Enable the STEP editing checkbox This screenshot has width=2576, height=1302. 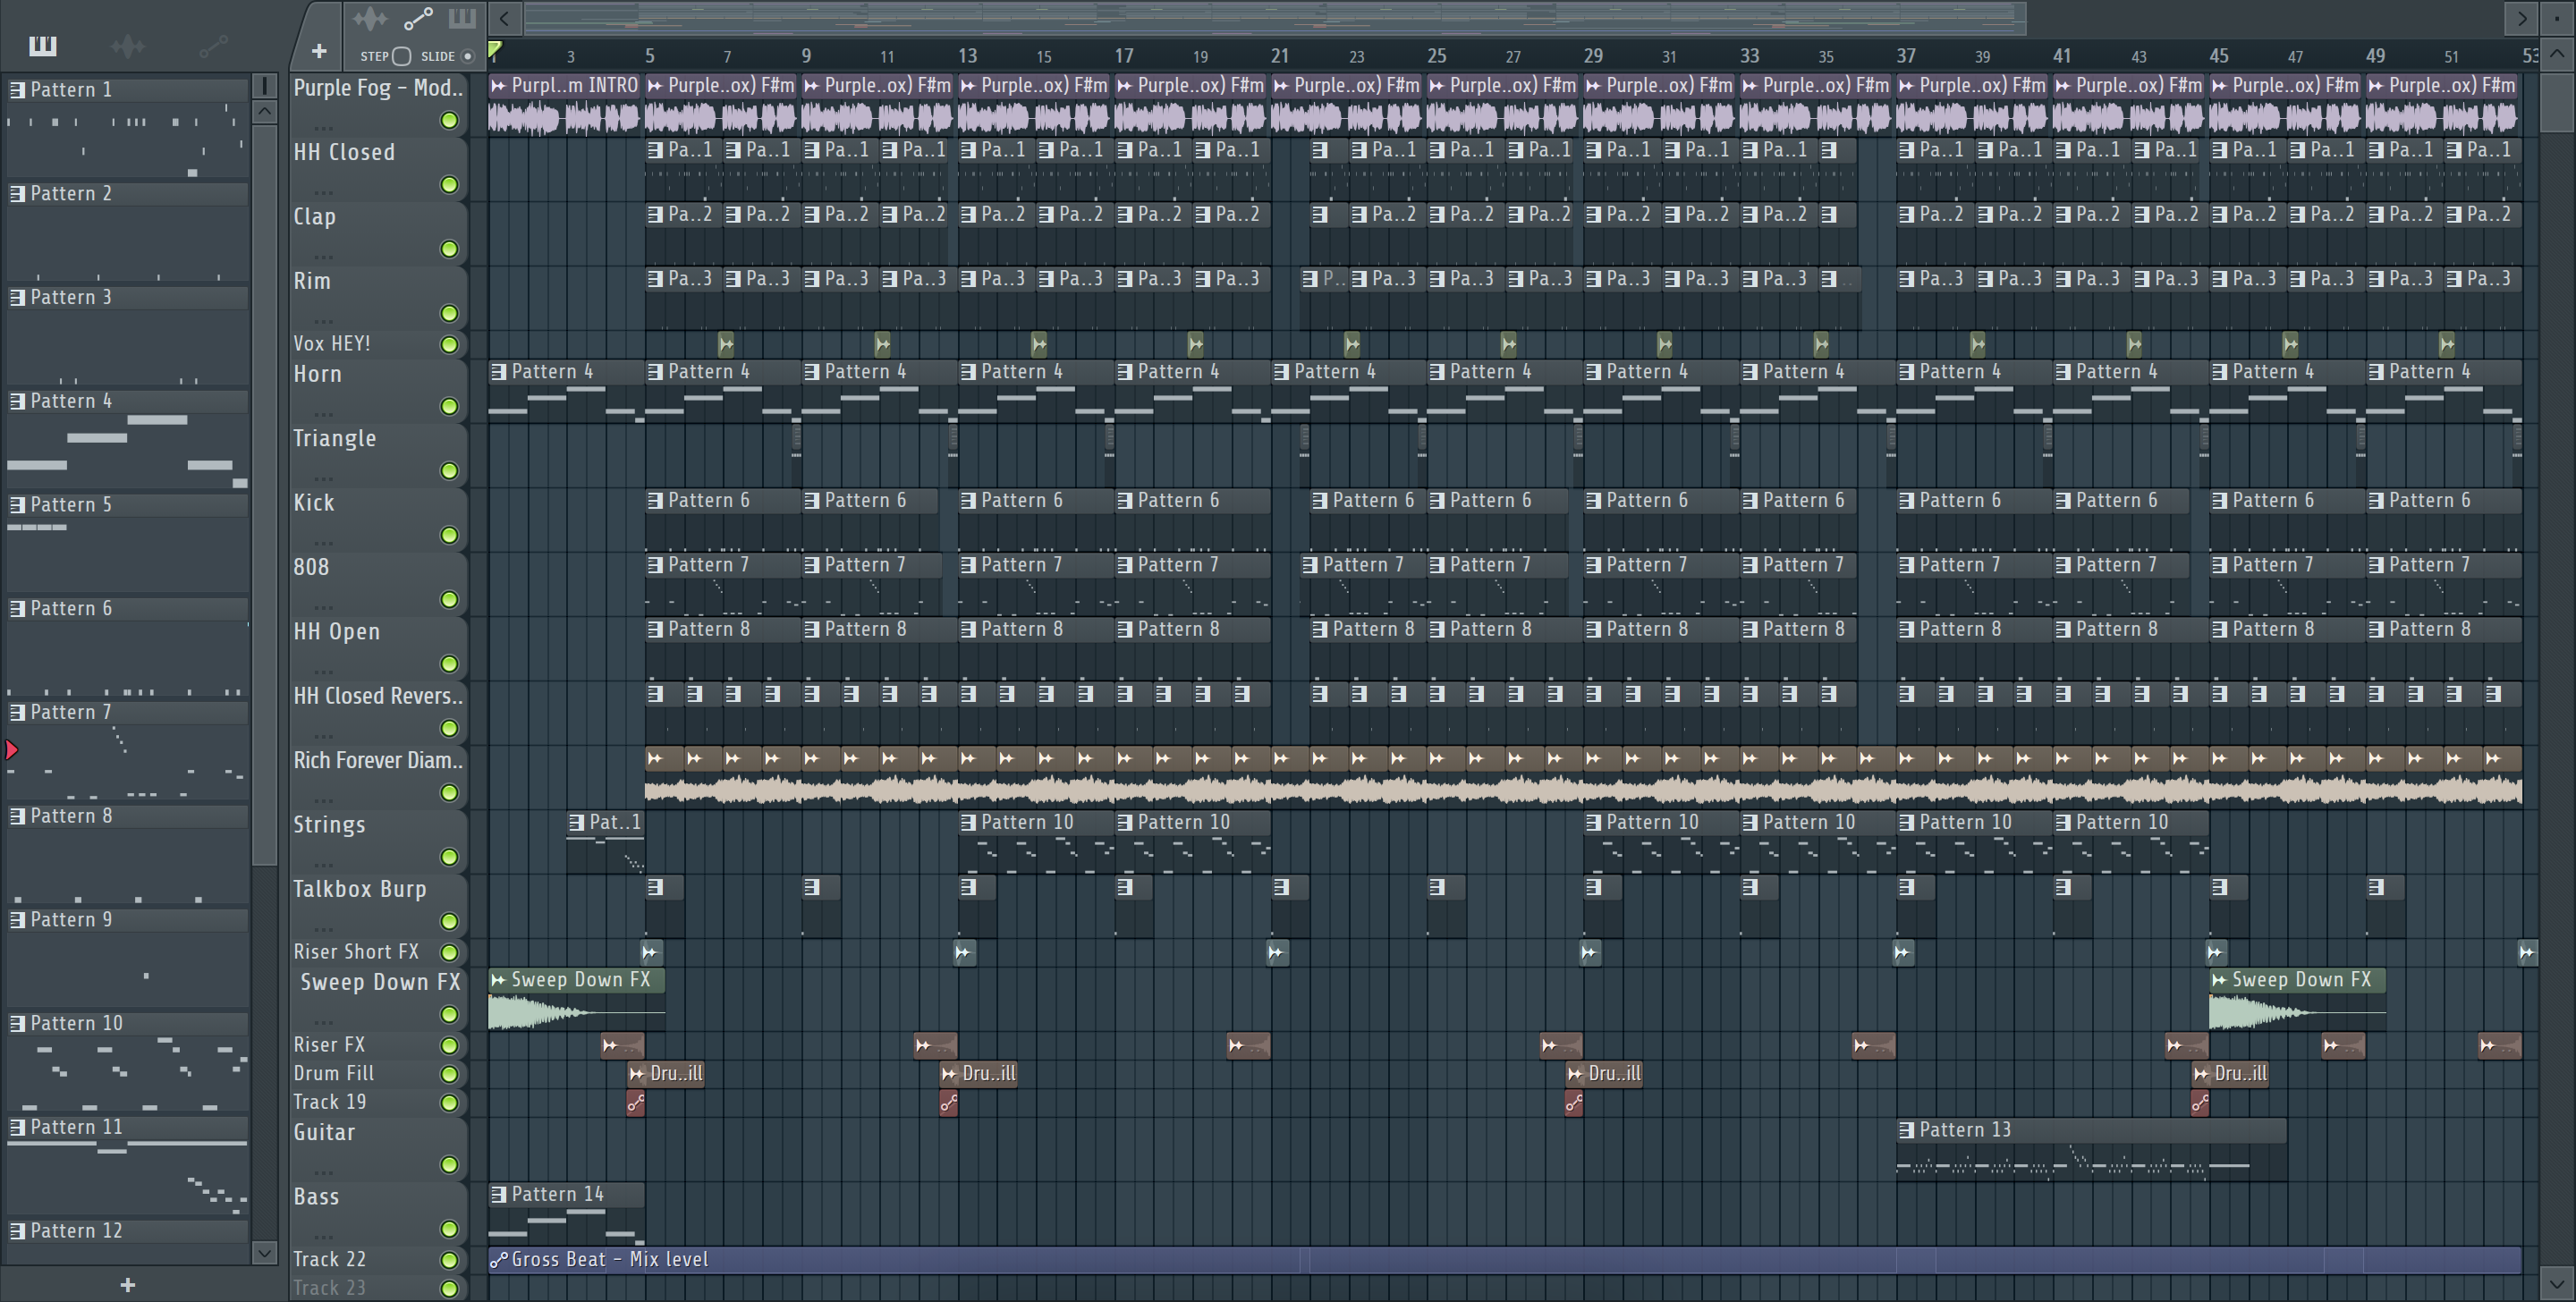[402, 56]
